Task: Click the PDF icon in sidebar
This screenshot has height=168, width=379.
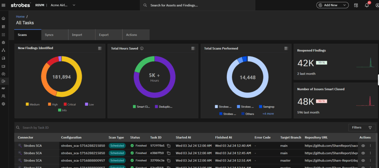Action: pos(3,88)
